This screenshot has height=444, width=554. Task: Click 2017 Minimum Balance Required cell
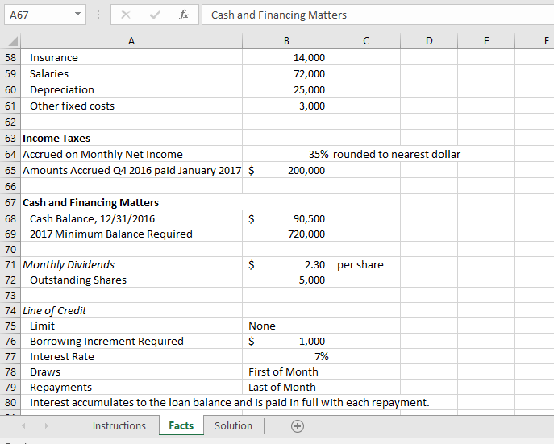pos(131,234)
